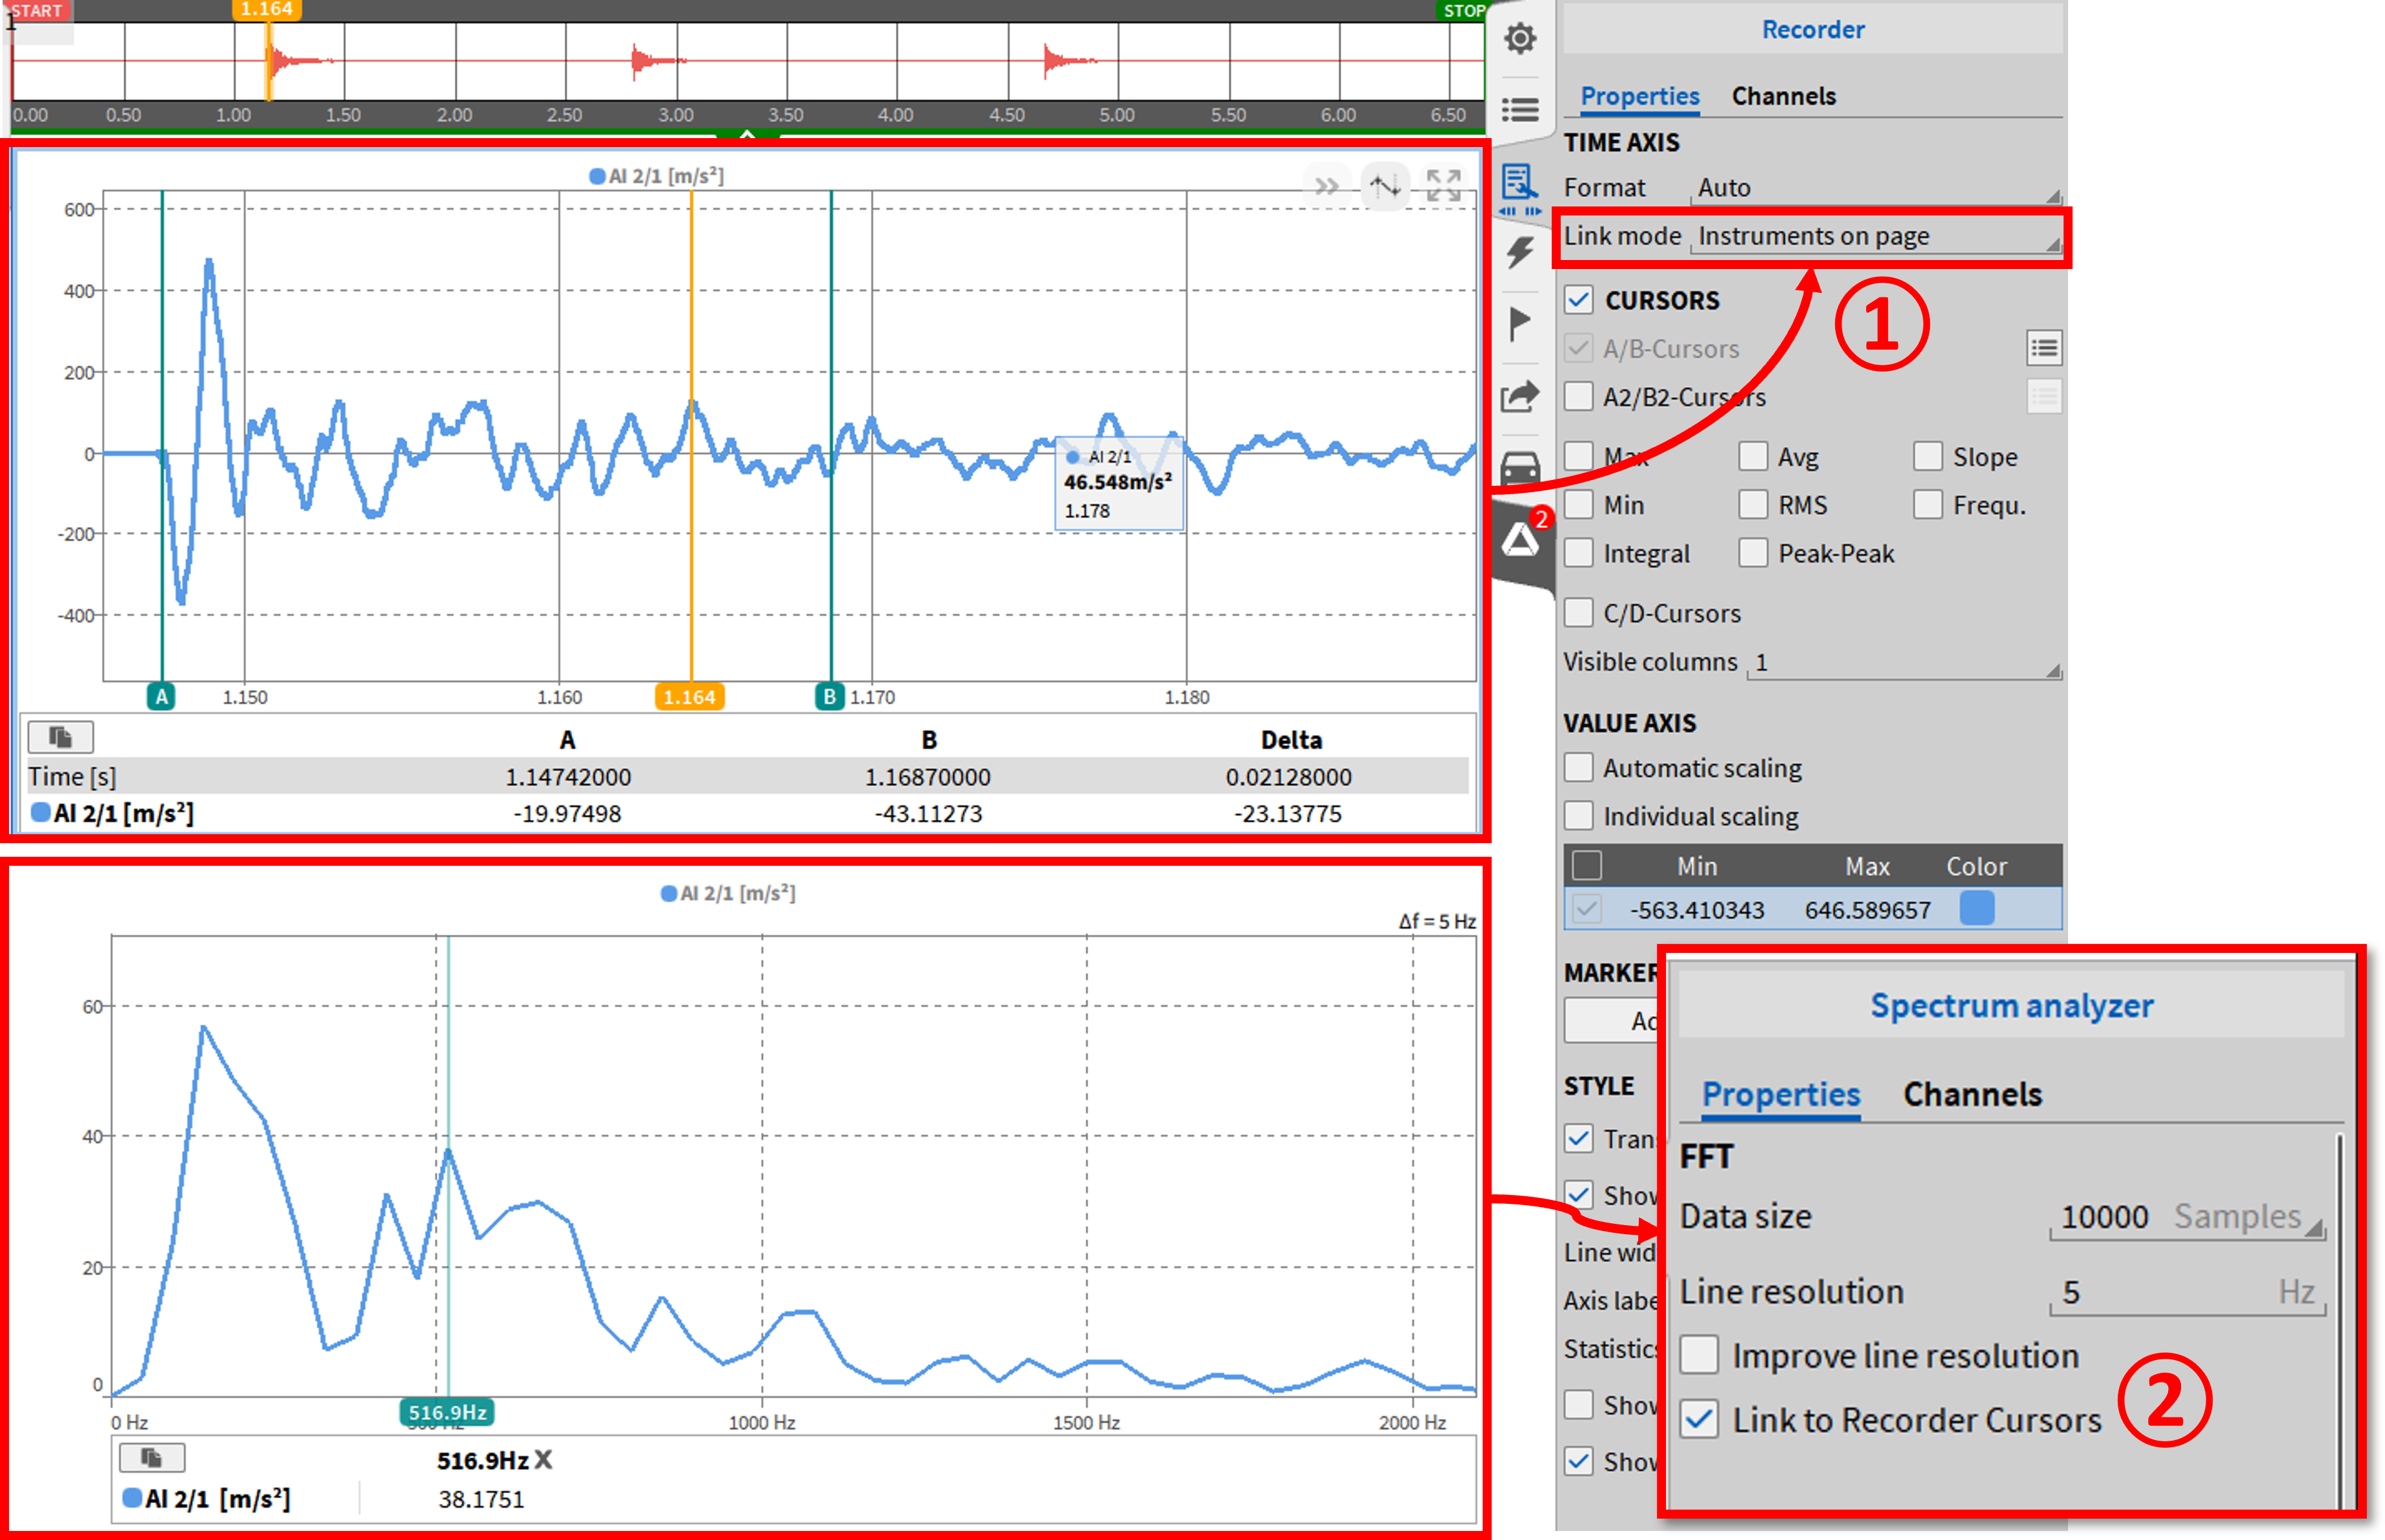Image resolution: width=2385 pixels, height=1540 pixels.
Task: Switch to Spectrum analyzer Channels tab
Action: coord(1971,1094)
